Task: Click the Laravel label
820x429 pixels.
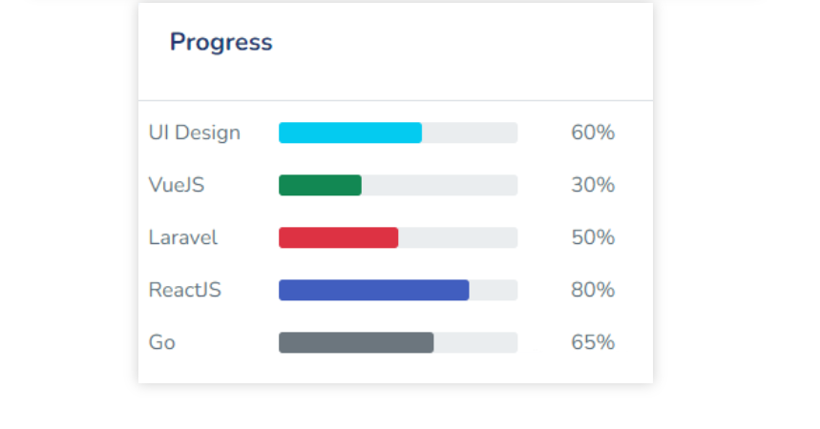Action: tap(183, 237)
